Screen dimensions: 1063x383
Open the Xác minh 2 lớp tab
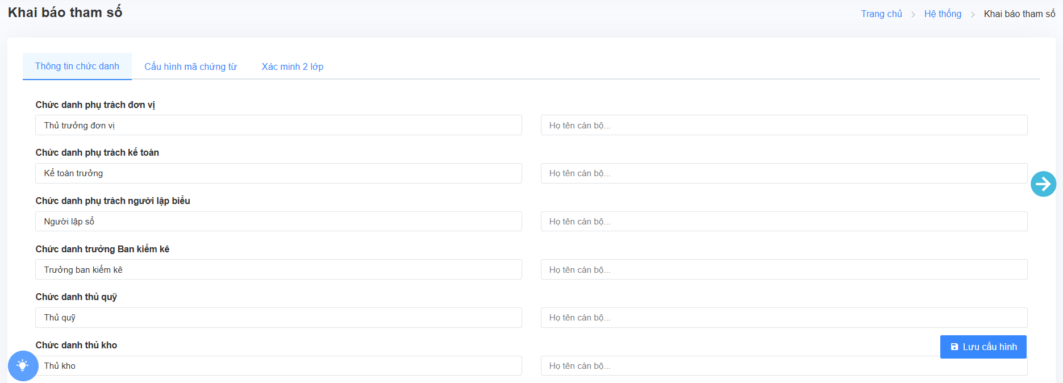pyautogui.click(x=292, y=67)
